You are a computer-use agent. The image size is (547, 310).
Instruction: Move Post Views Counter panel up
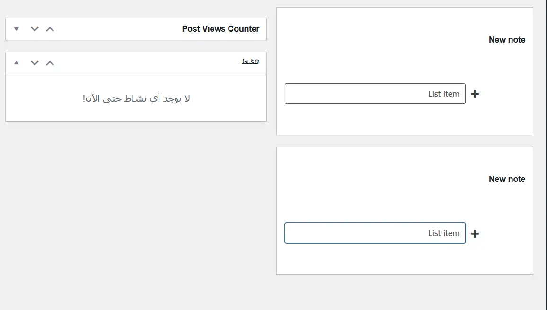tap(50, 29)
